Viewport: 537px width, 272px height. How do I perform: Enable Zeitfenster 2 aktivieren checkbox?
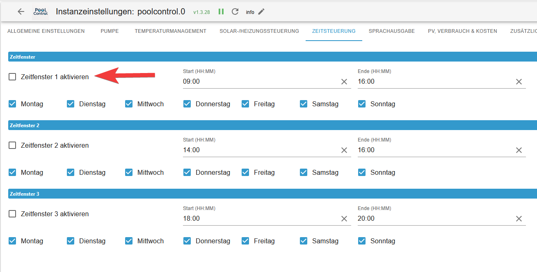coord(12,145)
